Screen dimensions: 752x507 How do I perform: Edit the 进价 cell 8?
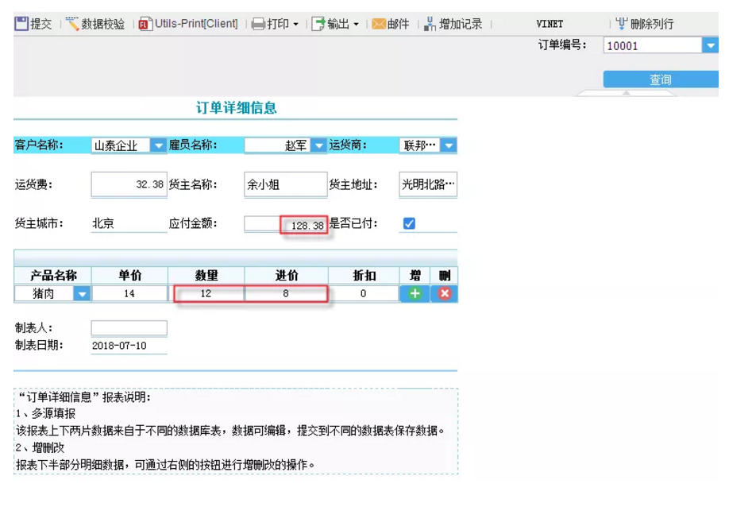286,293
